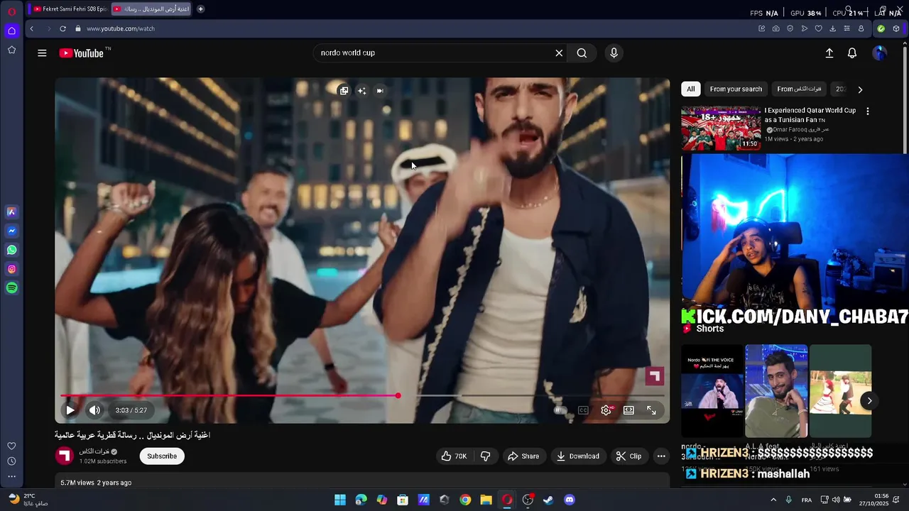Open the Share dialog
909x511 pixels.
523,456
